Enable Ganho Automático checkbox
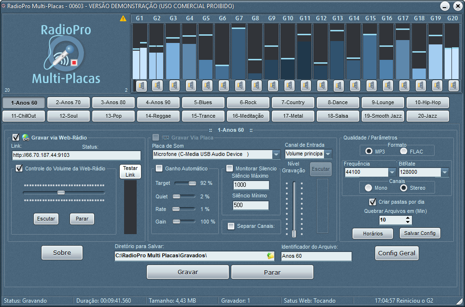This screenshot has width=465, height=307. pyautogui.click(x=159, y=168)
